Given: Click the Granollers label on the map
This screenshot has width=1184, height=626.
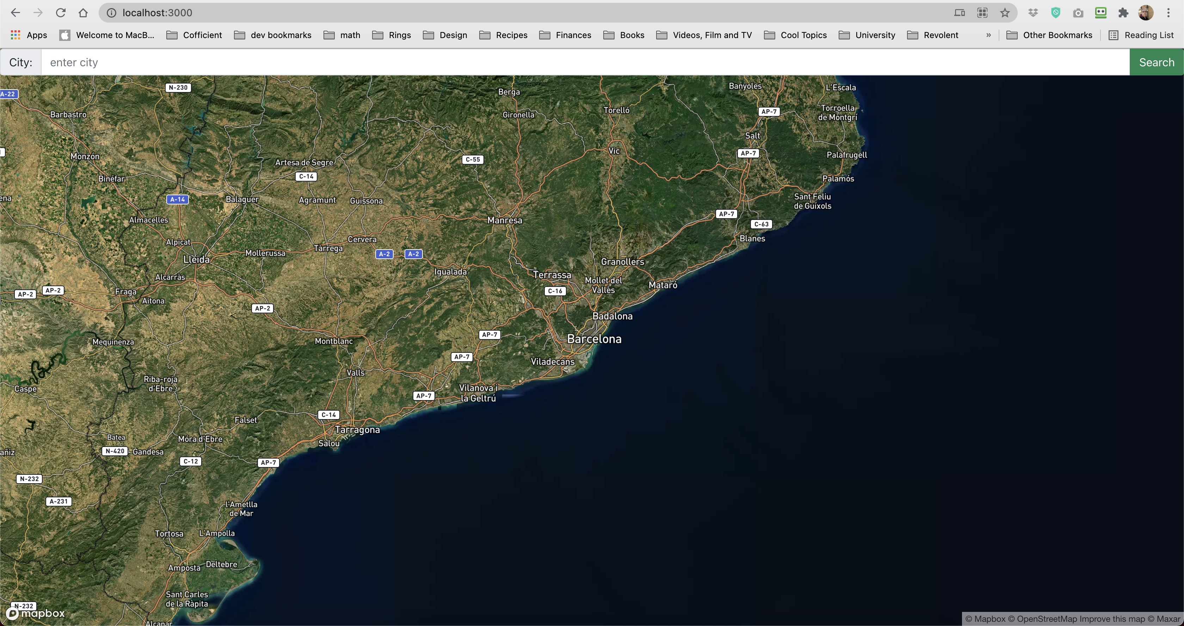Looking at the screenshot, I should [x=622, y=262].
